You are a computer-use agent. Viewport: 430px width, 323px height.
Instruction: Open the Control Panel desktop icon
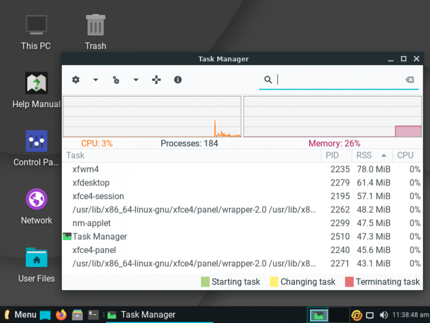(36, 148)
